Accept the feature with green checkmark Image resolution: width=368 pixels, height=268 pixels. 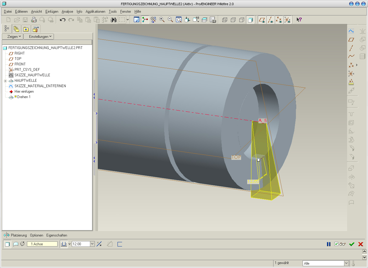352,244
